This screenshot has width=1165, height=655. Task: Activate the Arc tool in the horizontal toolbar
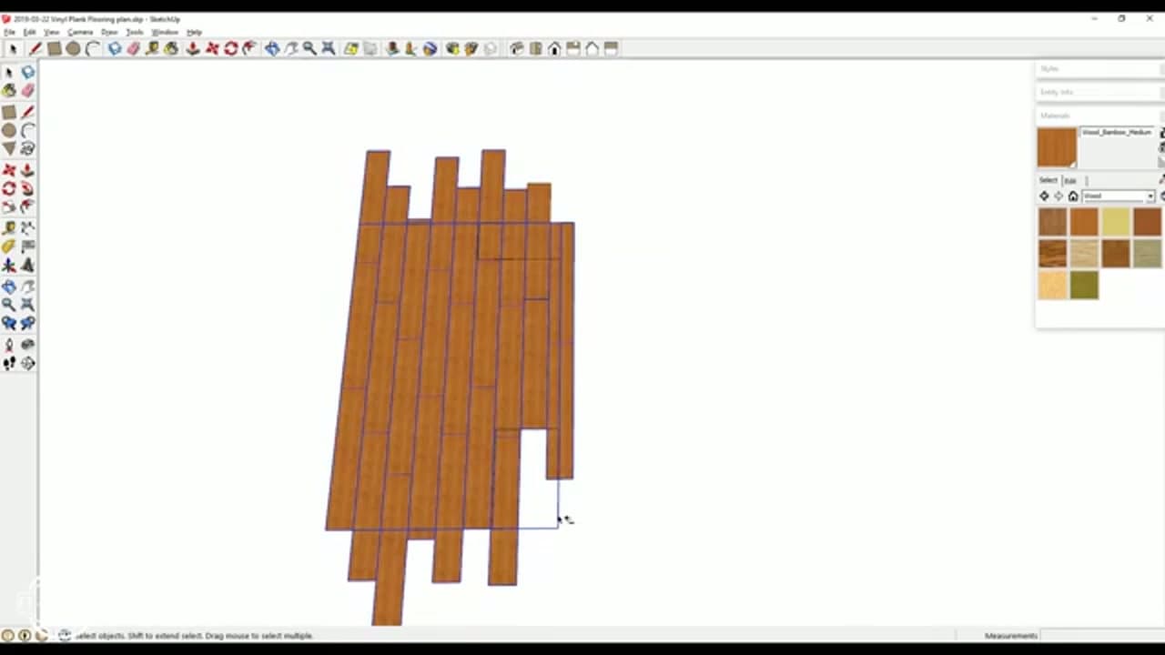[x=93, y=49]
